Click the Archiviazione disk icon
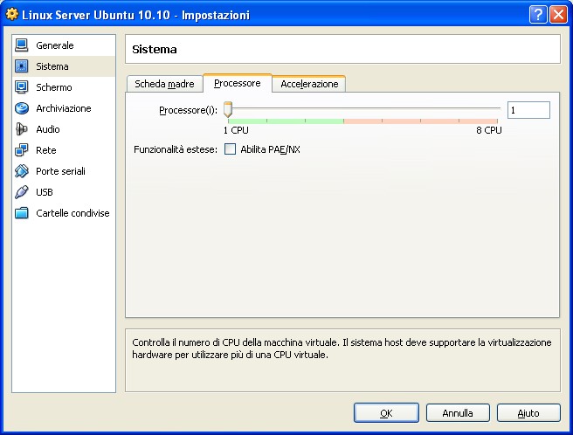Screen dimensions: 573x435 click(x=22, y=108)
